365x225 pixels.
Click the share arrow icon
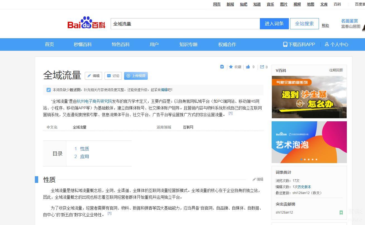(262, 67)
